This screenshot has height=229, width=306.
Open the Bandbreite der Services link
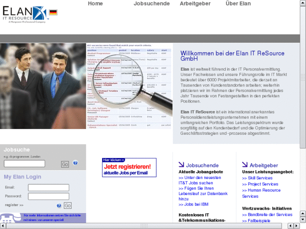tap(267, 215)
